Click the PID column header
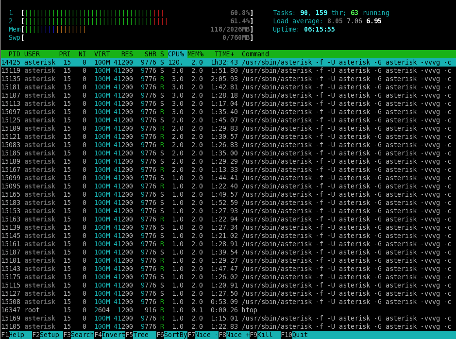This screenshot has height=339, width=456. pos(14,54)
